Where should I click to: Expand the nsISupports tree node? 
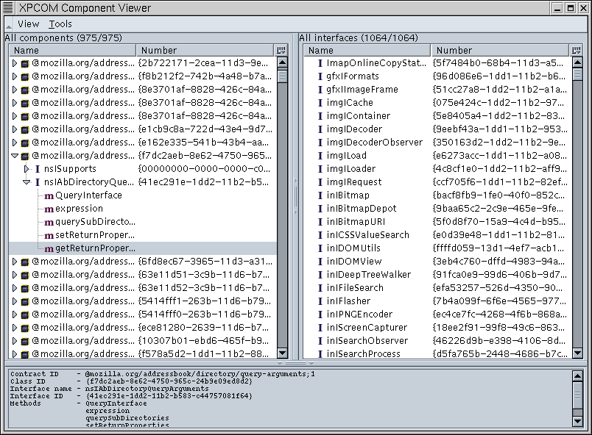point(27,169)
